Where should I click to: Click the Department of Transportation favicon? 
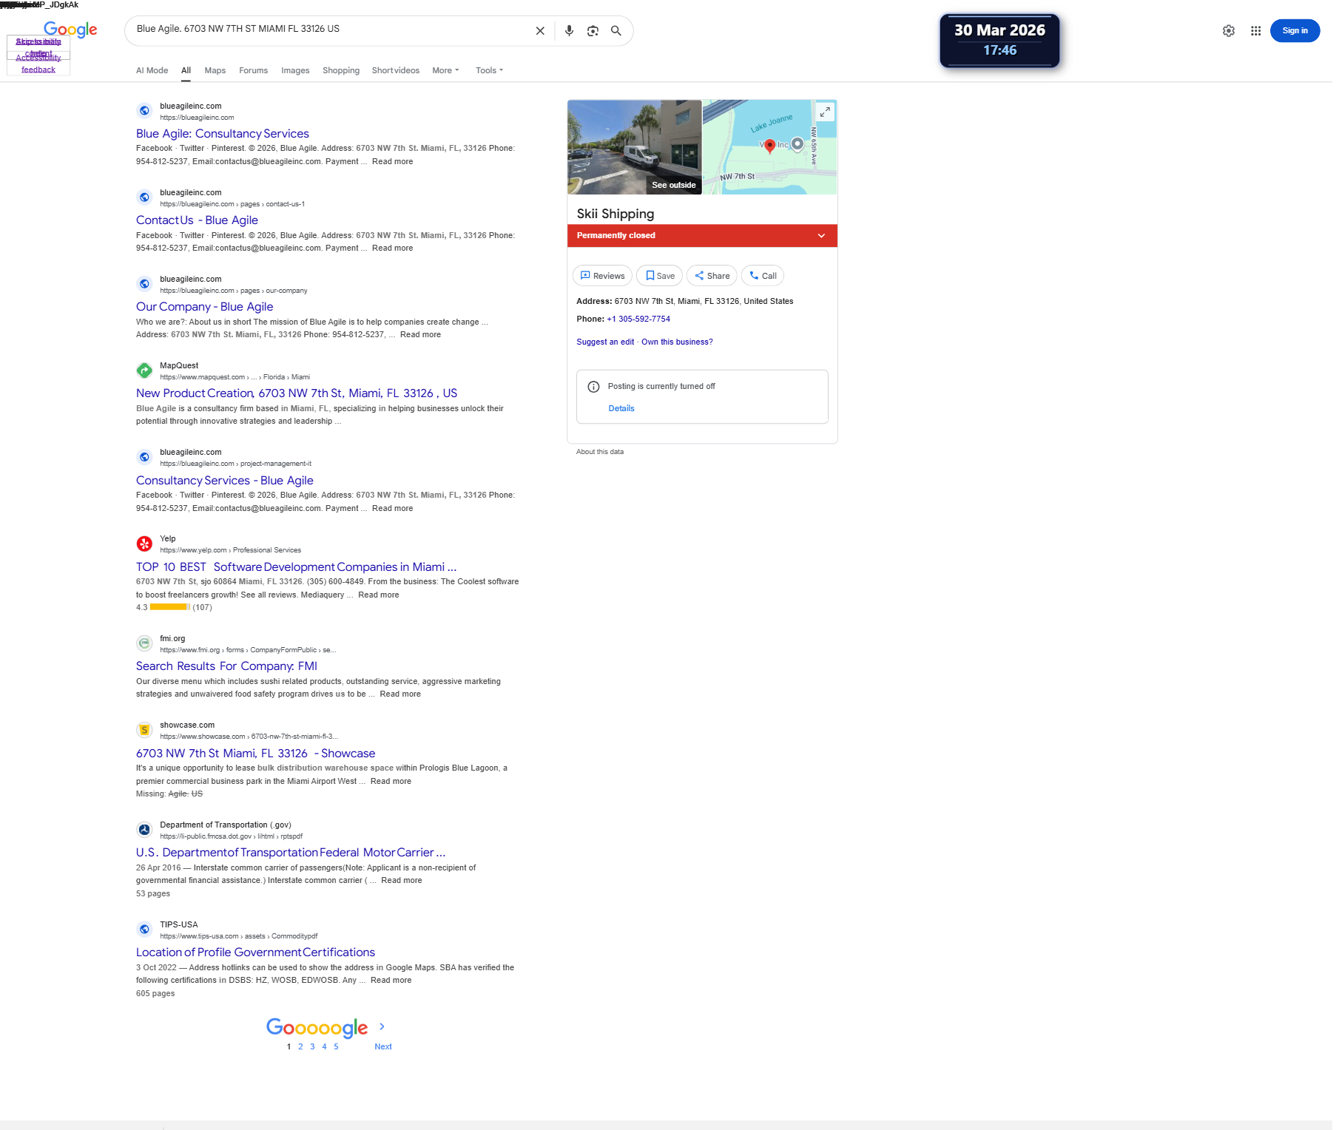[144, 830]
